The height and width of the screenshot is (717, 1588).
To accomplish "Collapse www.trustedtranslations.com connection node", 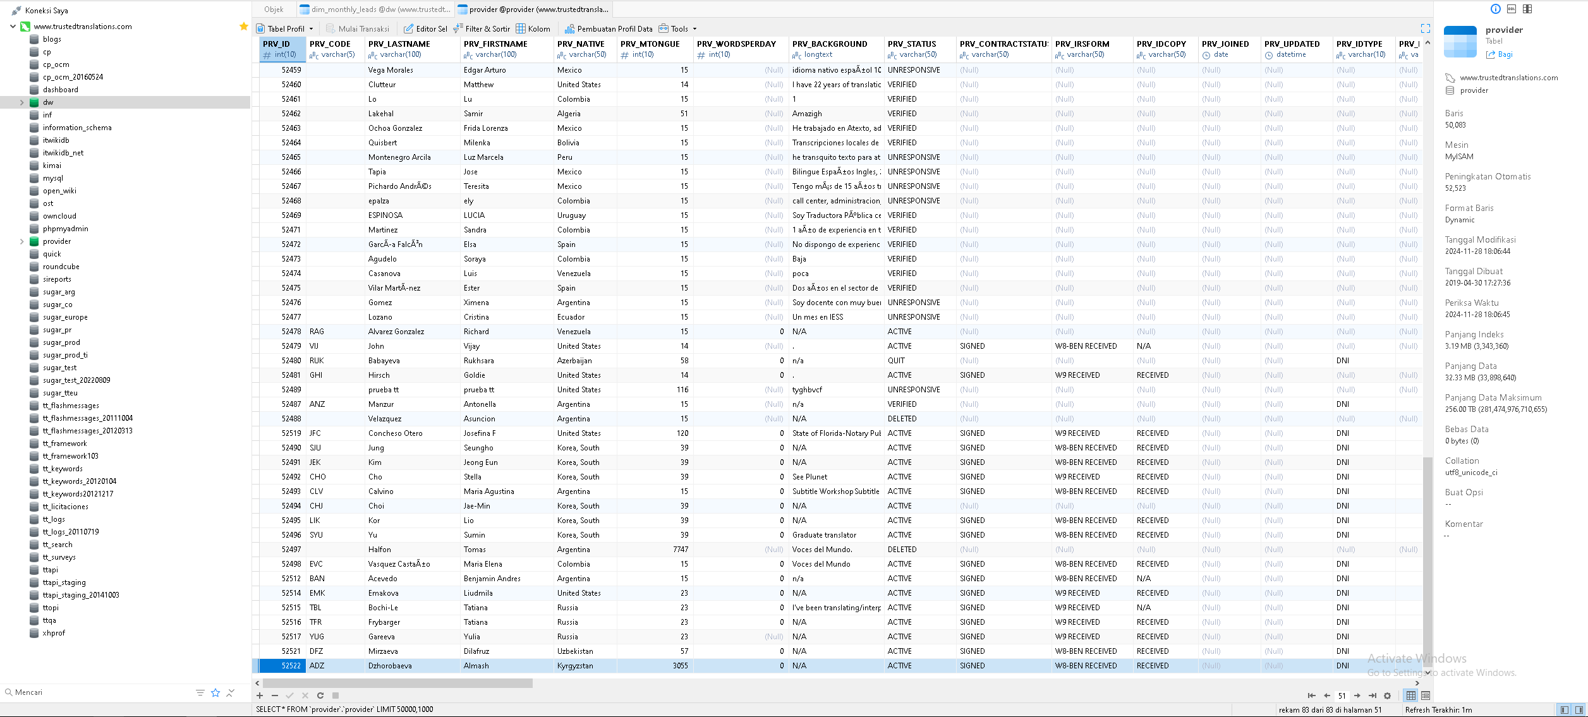I will (13, 27).
